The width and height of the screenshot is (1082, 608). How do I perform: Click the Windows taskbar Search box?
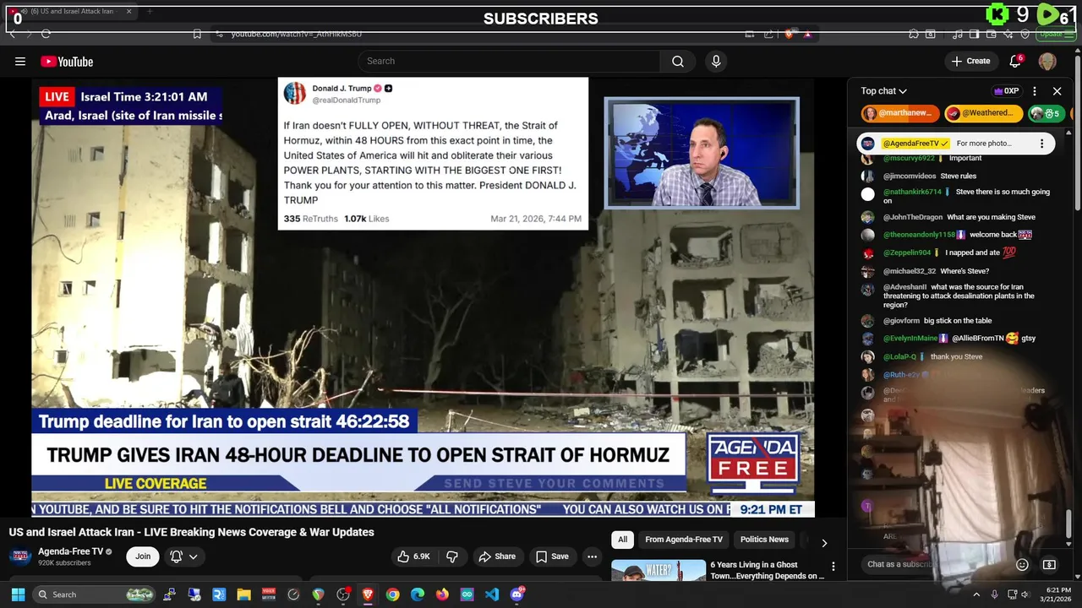pyautogui.click(x=96, y=594)
